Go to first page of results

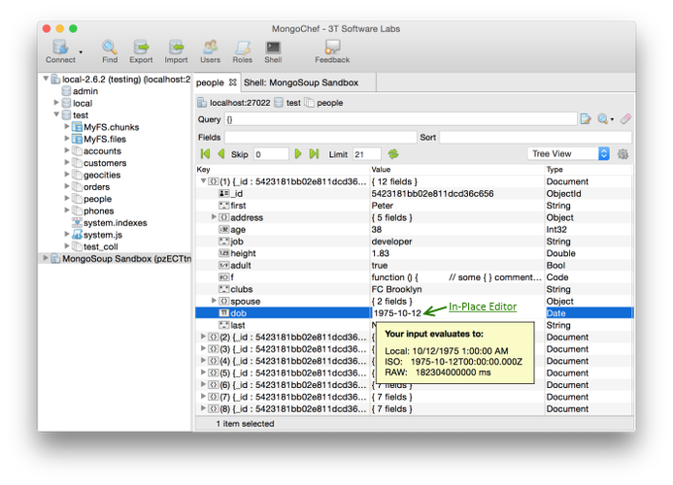(x=205, y=153)
